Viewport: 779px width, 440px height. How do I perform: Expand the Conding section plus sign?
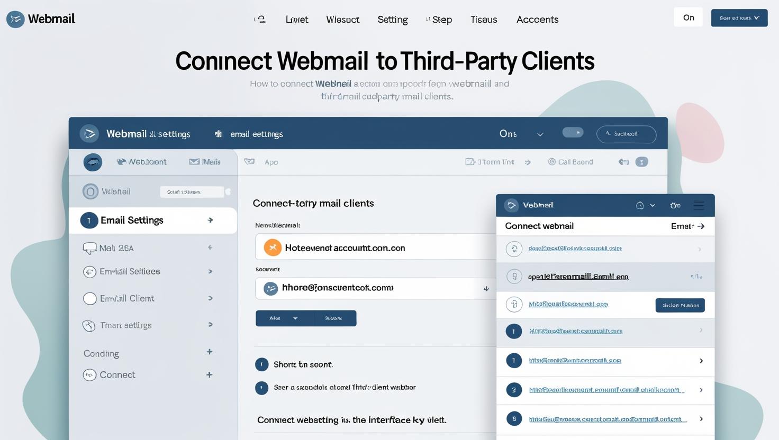tap(210, 352)
